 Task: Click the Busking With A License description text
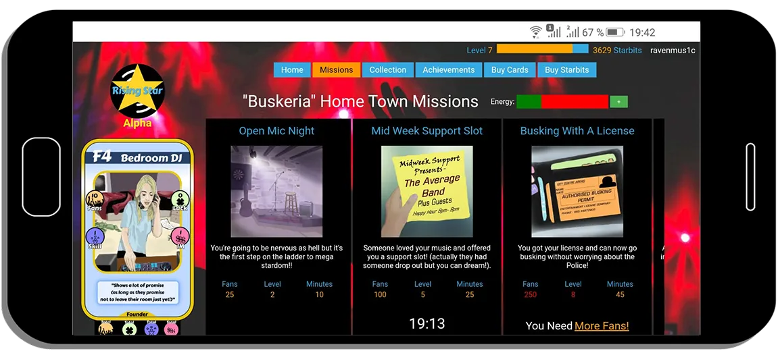coord(577,256)
